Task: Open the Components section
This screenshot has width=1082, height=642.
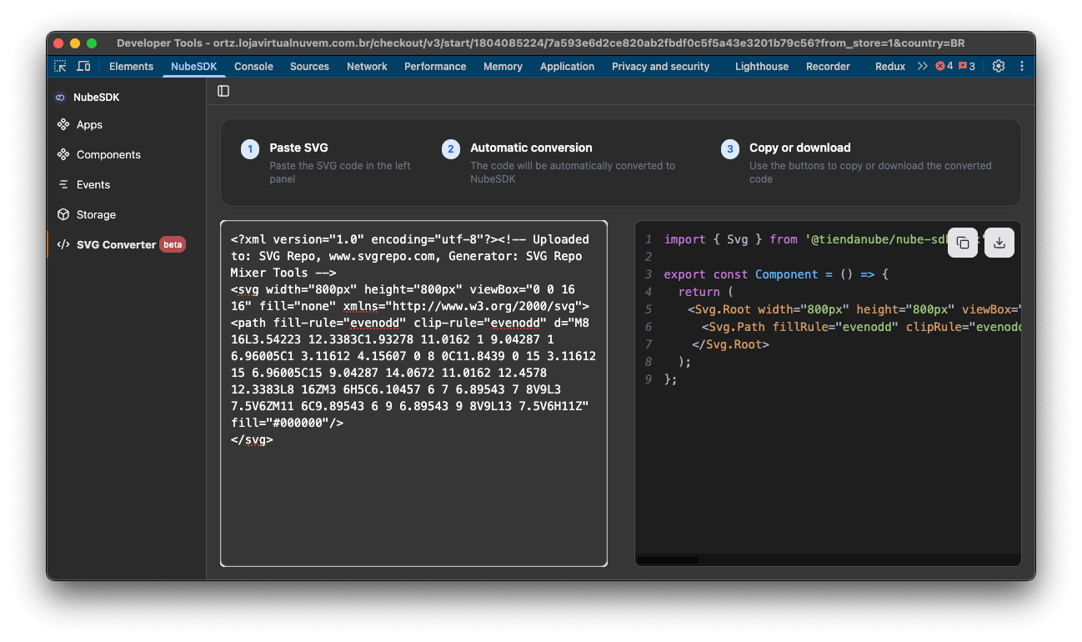Action: coord(108,154)
